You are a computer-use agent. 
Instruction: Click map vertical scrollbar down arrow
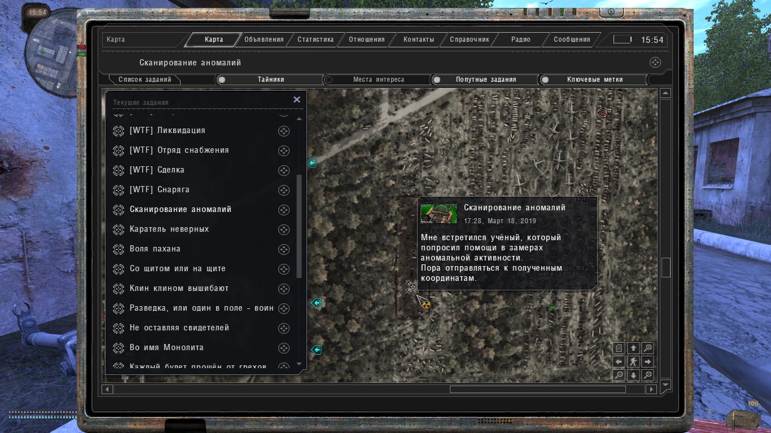tap(665, 385)
